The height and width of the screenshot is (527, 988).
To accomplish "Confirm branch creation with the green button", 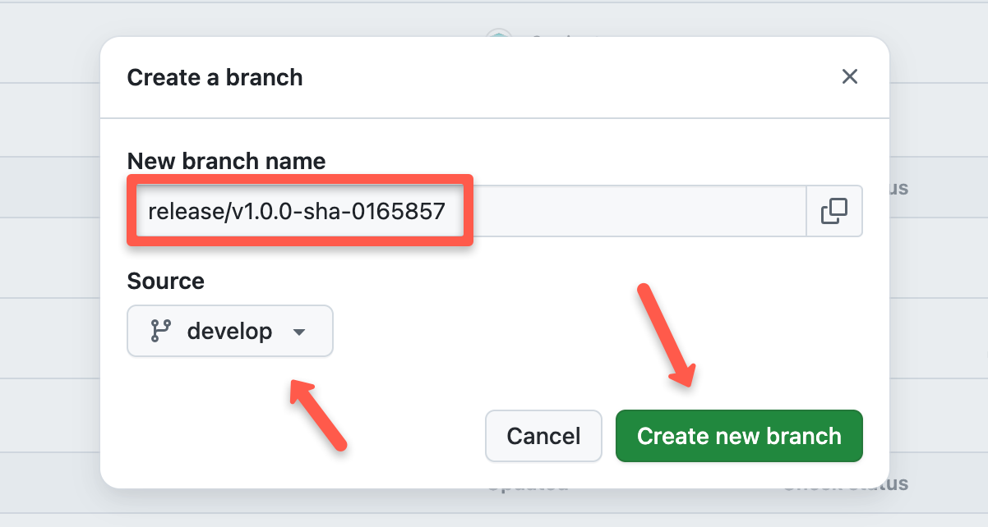I will click(x=738, y=436).
